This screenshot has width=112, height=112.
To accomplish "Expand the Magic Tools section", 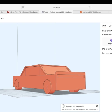I will (x=107, y=34).
